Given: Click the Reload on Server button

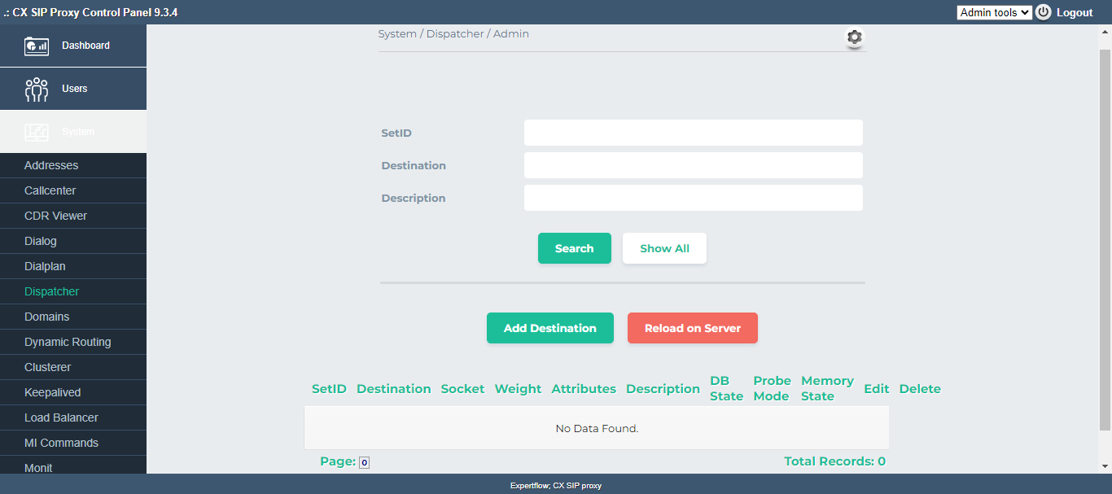Looking at the screenshot, I should (692, 328).
